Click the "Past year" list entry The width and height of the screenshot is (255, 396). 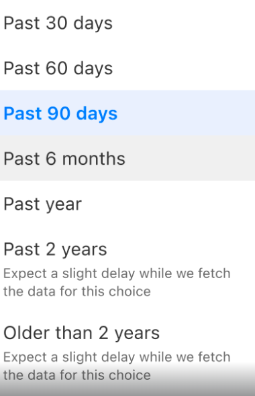pos(127,203)
